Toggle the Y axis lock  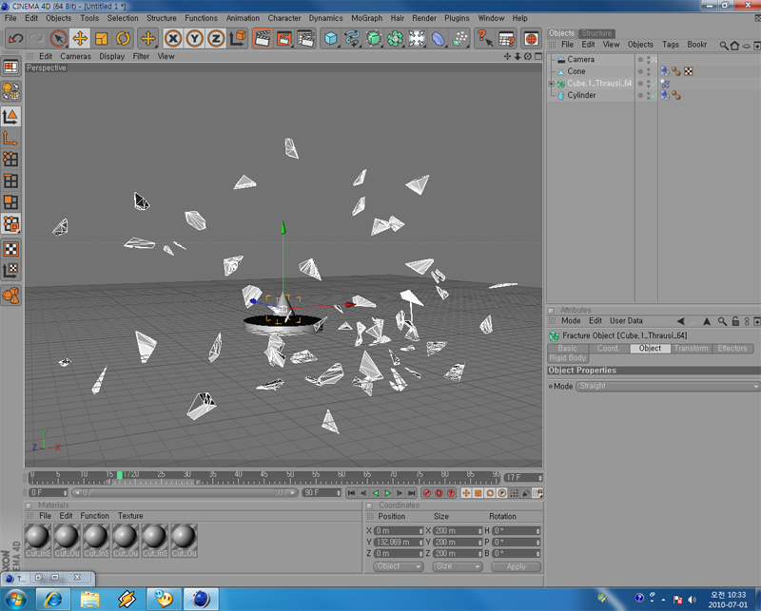click(x=194, y=38)
